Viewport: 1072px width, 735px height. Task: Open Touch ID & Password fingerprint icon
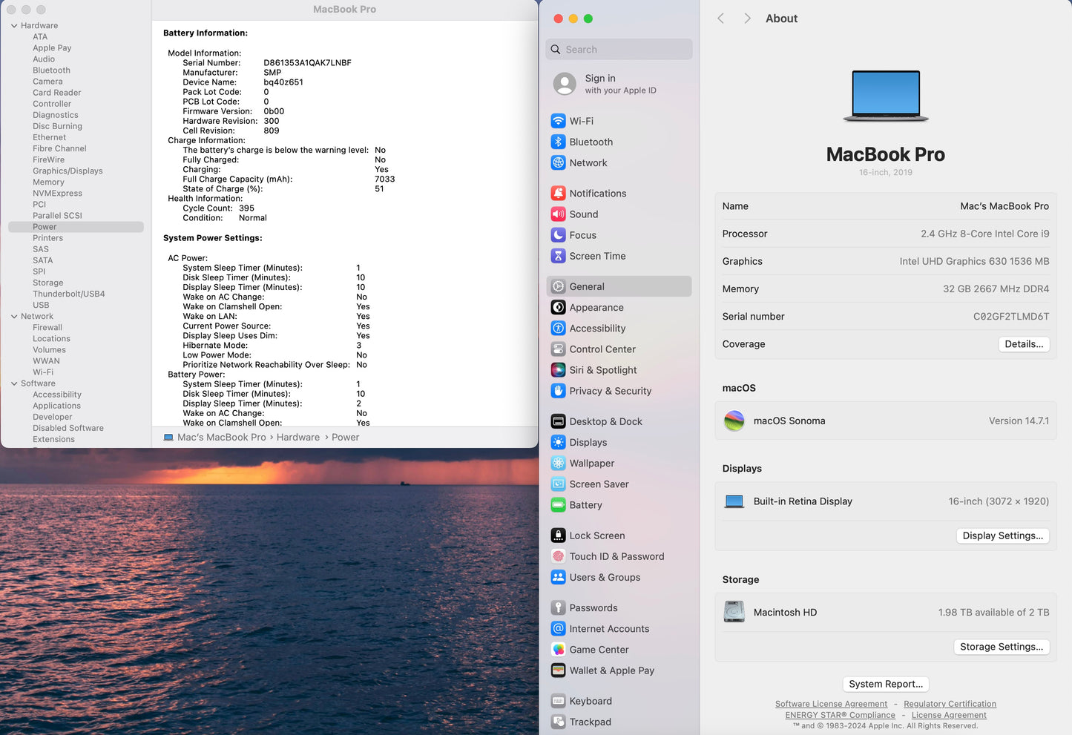pyautogui.click(x=559, y=556)
